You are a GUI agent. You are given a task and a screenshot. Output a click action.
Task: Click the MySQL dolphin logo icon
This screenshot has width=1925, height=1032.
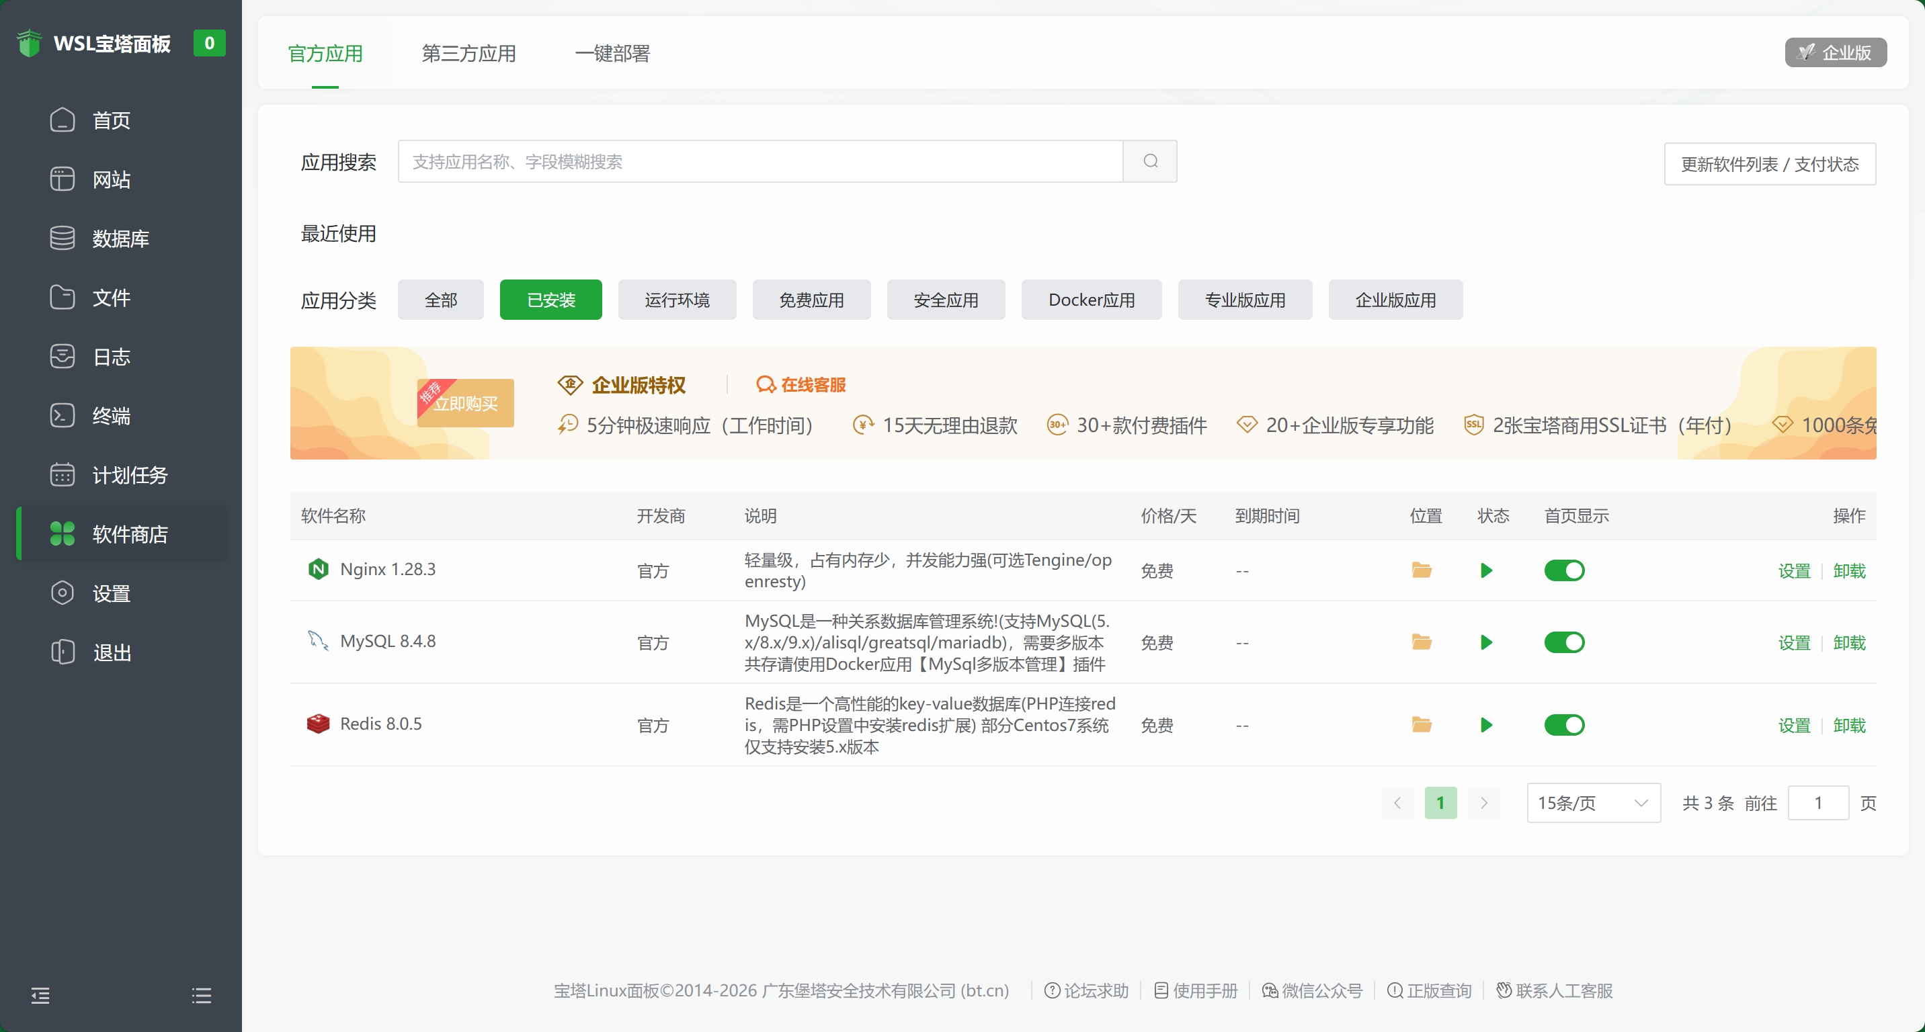click(x=319, y=641)
